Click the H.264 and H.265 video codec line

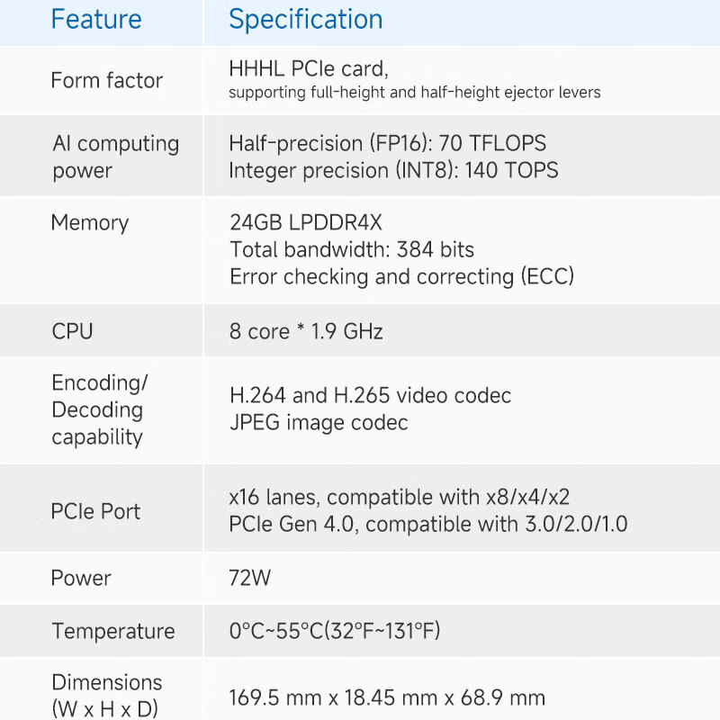(370, 395)
